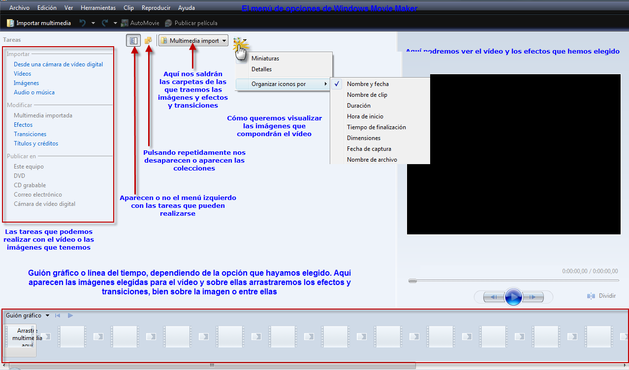The width and height of the screenshot is (629, 370).
Task: Expand the Undo history dropdown arrow
Action: click(93, 23)
